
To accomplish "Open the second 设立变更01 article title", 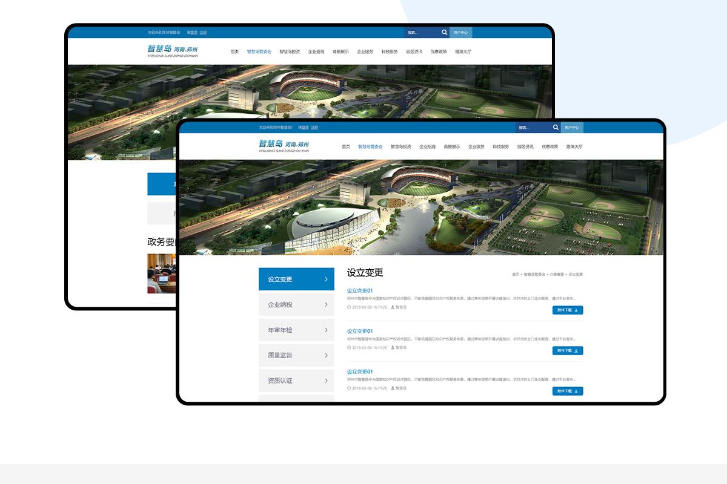I will point(360,332).
